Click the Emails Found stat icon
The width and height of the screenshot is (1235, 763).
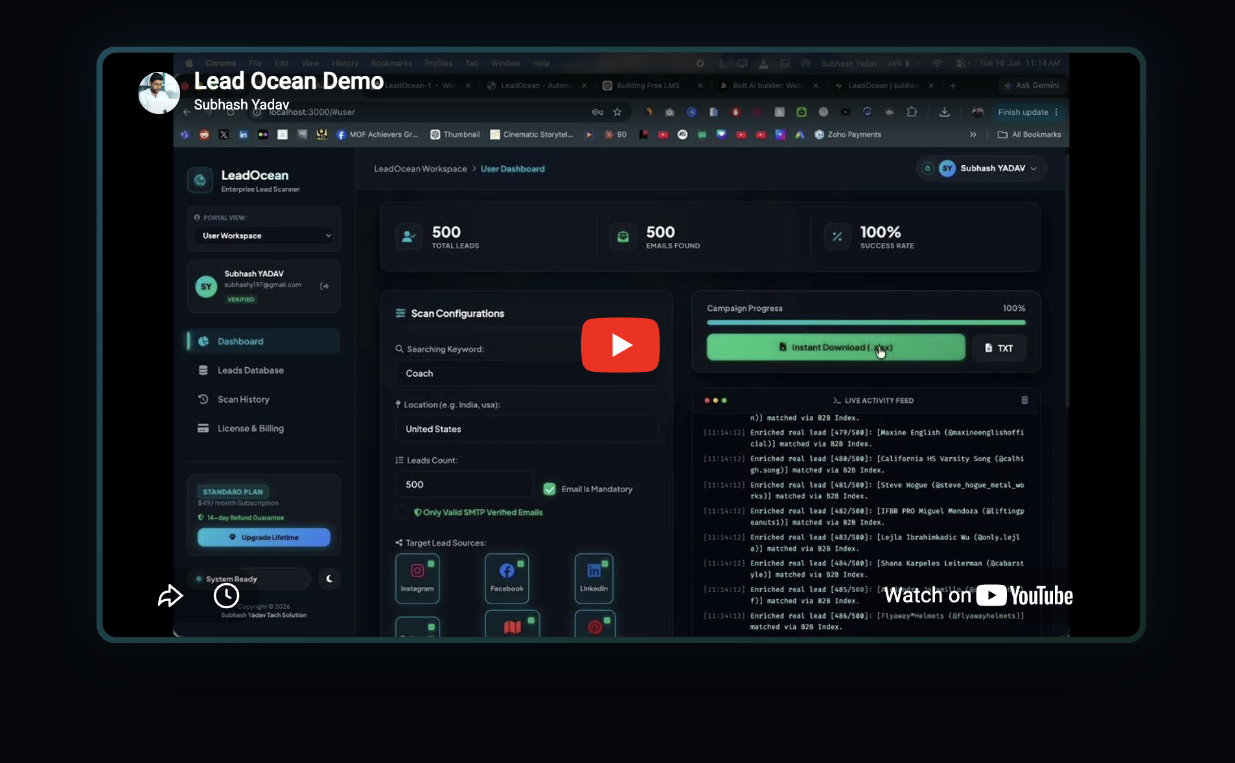pyautogui.click(x=623, y=237)
